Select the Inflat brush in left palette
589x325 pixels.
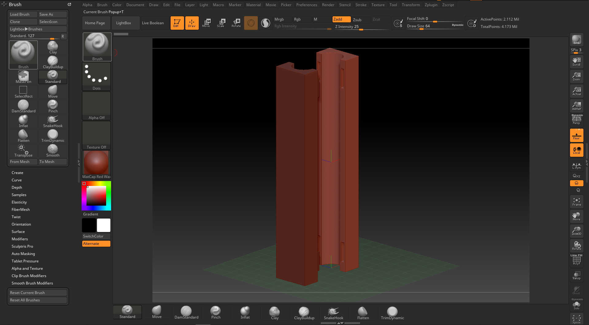click(23, 121)
